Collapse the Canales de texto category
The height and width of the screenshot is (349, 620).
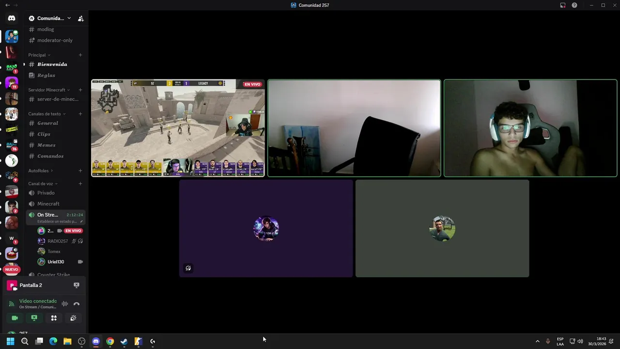coord(47,114)
